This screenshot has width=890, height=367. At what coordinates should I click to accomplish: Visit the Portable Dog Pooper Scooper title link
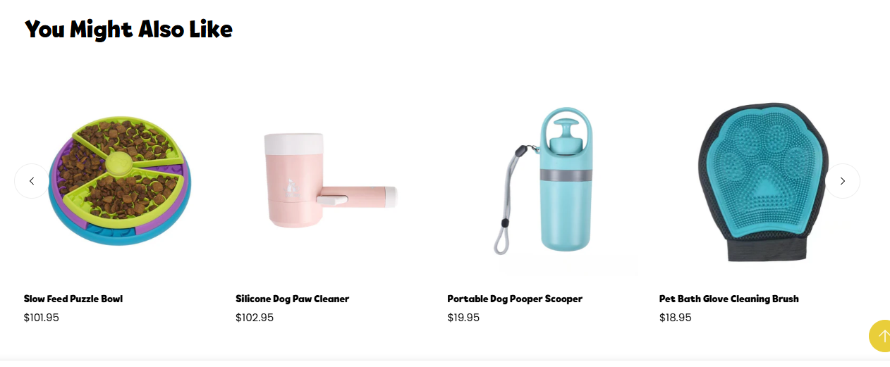point(515,299)
